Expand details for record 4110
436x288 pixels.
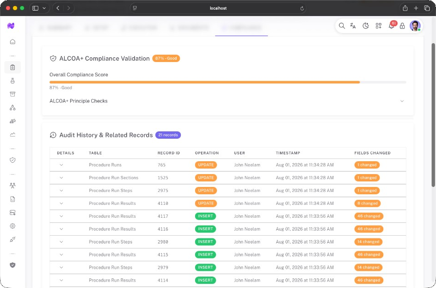61,203
